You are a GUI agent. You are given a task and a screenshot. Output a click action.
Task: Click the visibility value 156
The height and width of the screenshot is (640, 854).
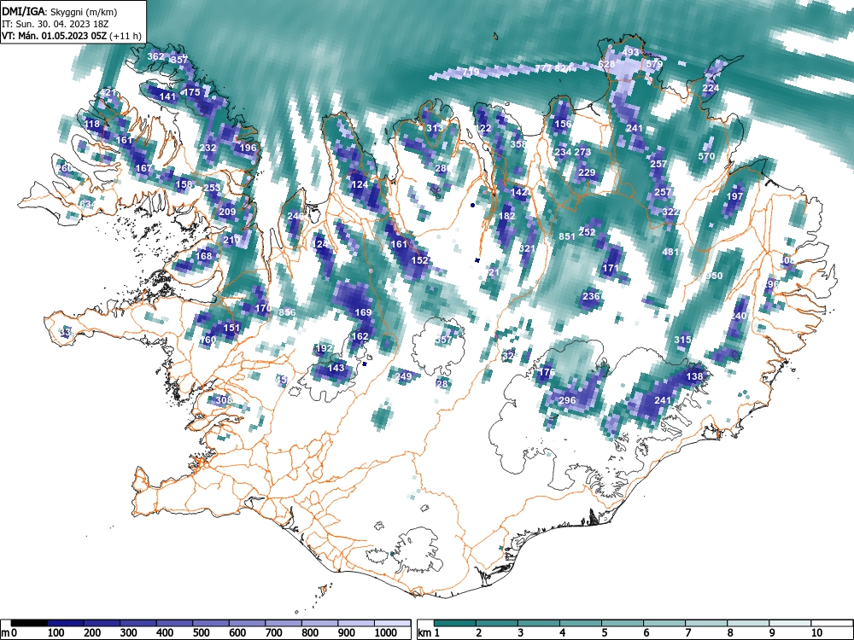coord(563,124)
